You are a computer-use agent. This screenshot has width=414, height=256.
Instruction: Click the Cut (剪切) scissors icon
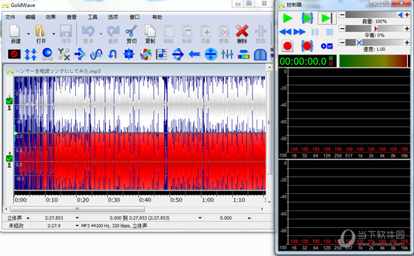(131, 31)
